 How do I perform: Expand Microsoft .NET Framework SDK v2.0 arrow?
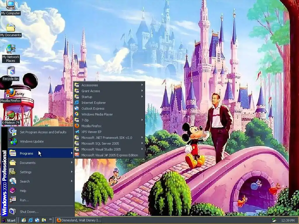[142, 137]
